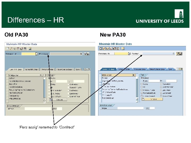Click second icon right of Contract field
191x143 pixels.
pos(181,53)
